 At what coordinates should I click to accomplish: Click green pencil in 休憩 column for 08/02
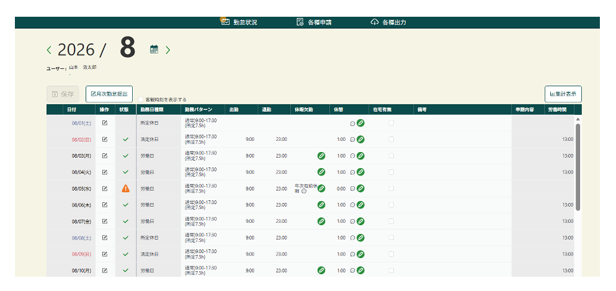[x=360, y=139]
